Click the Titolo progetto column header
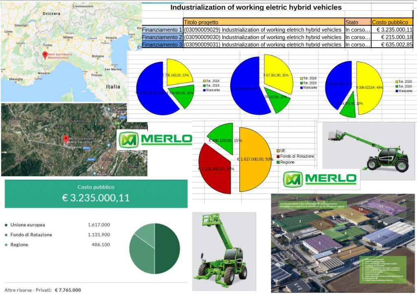This screenshot has width=417, height=297. pos(264,22)
